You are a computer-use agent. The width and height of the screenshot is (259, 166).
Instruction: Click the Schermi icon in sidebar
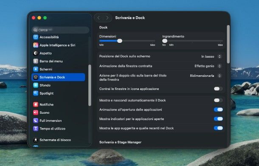click(36, 69)
